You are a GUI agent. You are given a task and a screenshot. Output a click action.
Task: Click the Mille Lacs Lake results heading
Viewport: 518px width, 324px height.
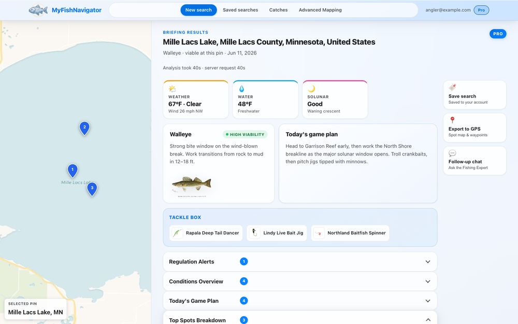point(269,42)
